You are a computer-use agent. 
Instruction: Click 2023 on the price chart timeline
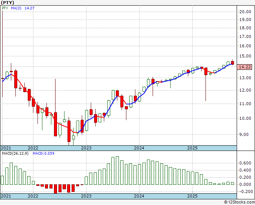click(x=86, y=148)
